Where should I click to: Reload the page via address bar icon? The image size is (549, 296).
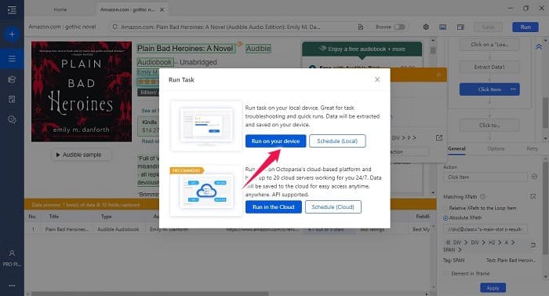pos(115,27)
